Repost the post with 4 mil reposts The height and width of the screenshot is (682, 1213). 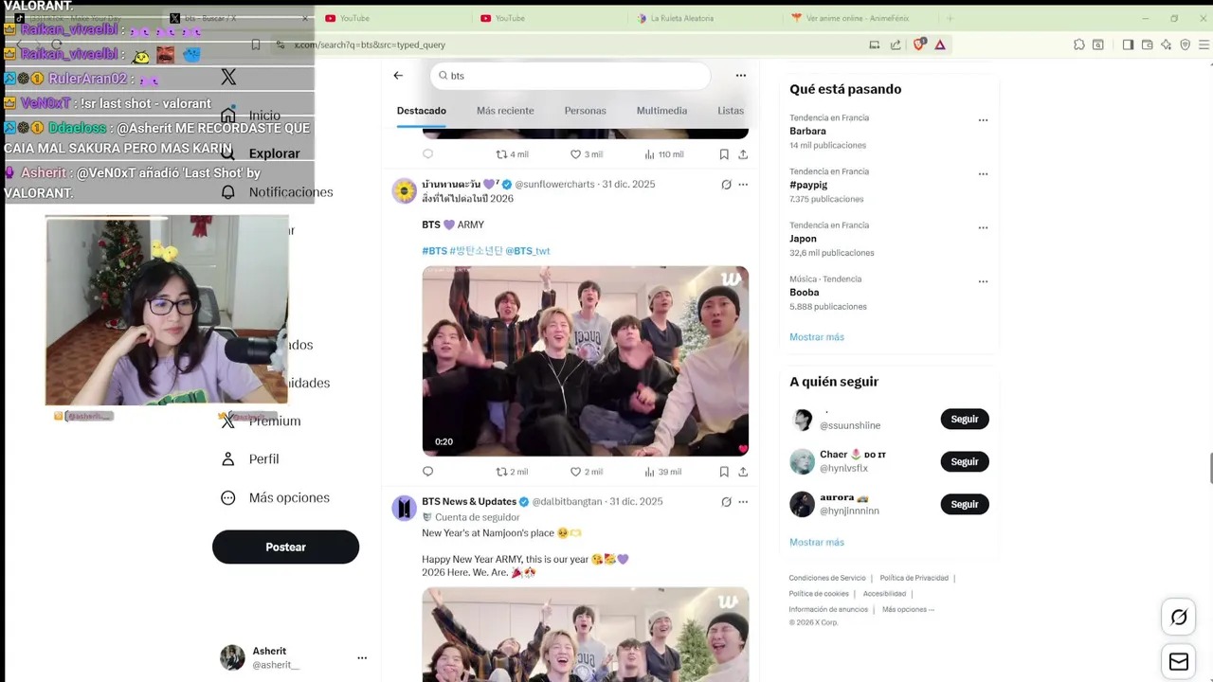coord(512,154)
